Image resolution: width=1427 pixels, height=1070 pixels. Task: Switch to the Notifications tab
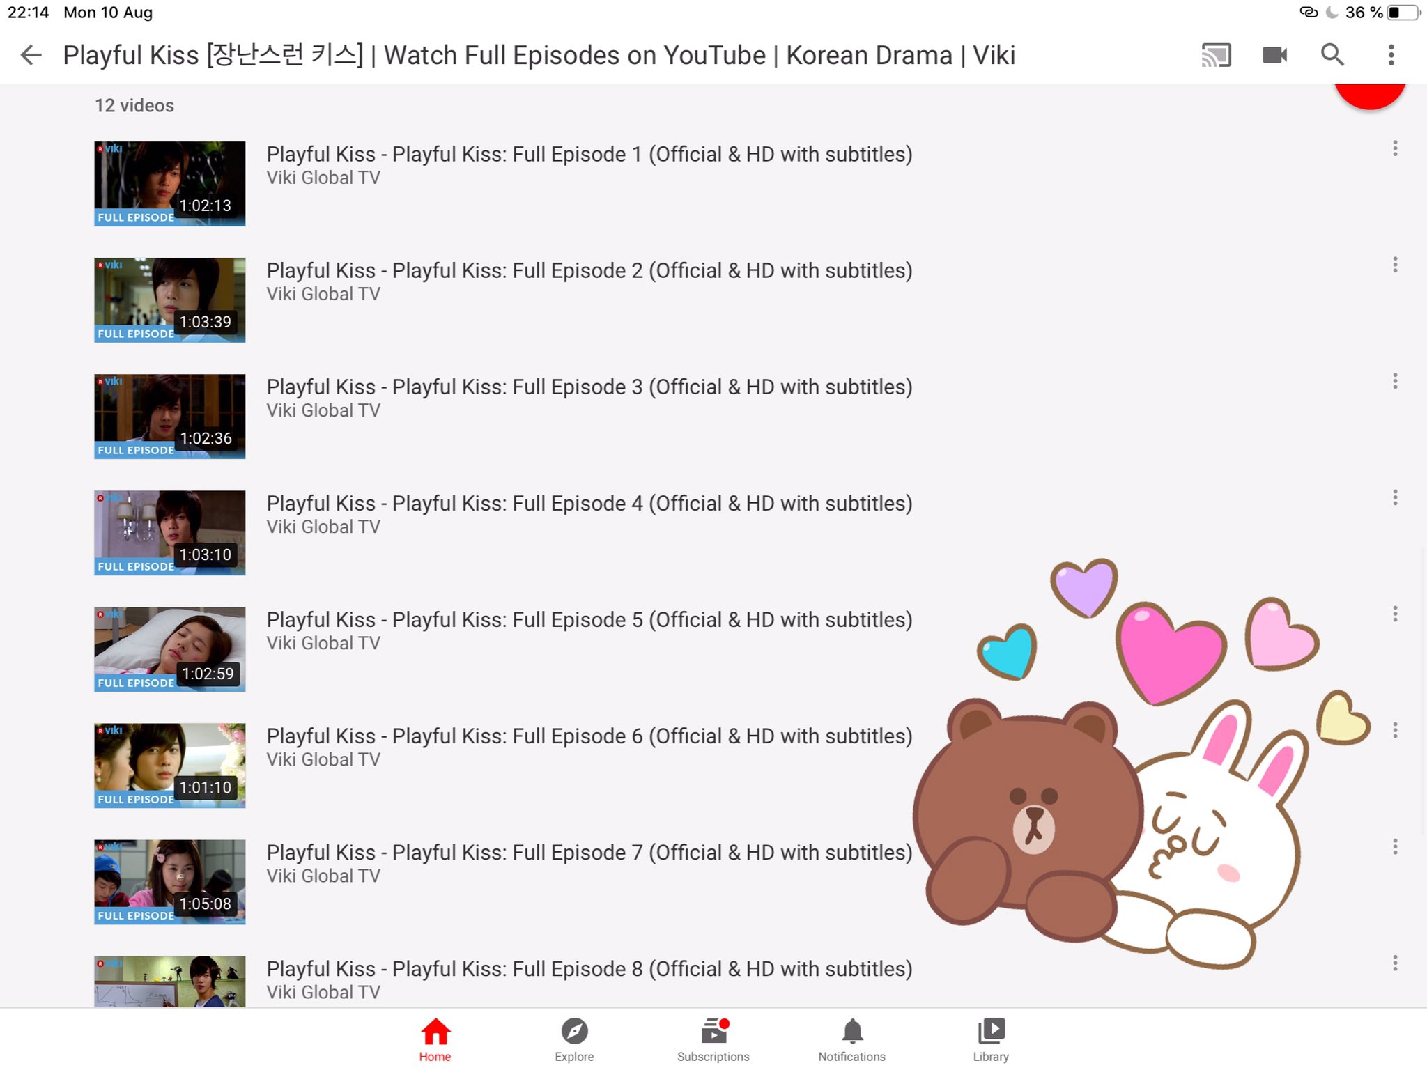(x=851, y=1040)
